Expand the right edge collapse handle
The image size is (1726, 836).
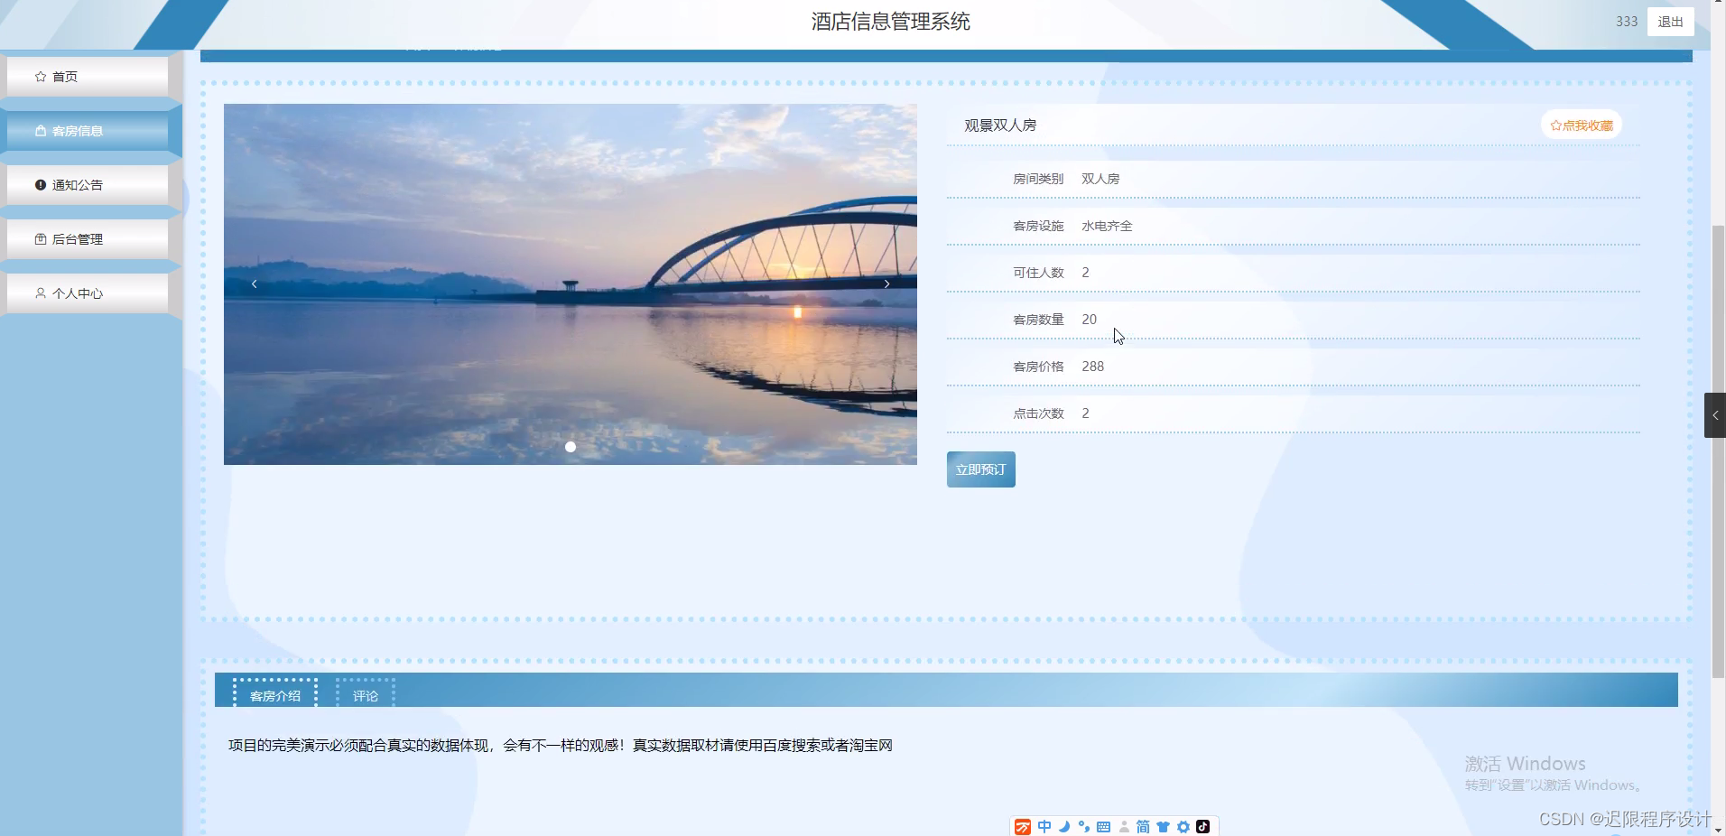1715,415
